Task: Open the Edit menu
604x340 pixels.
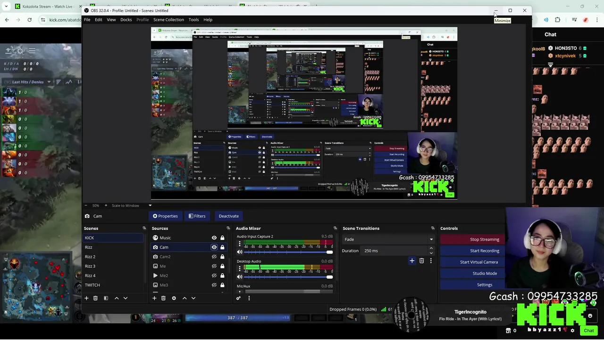Action: (x=98, y=20)
